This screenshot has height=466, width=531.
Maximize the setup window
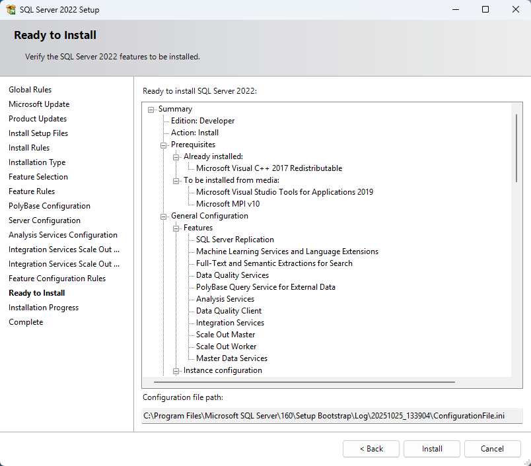pyautogui.click(x=485, y=9)
